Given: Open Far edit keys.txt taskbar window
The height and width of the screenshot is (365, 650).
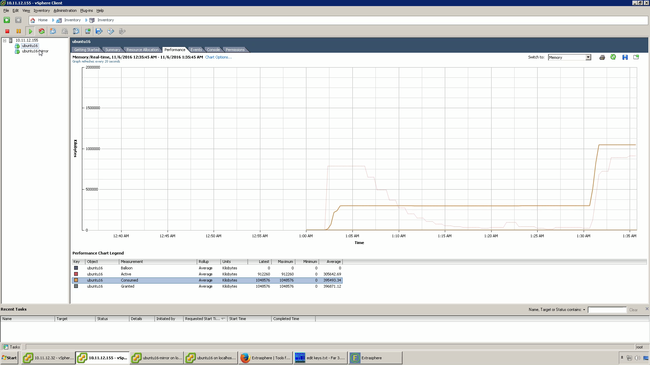Looking at the screenshot, I should (320, 358).
